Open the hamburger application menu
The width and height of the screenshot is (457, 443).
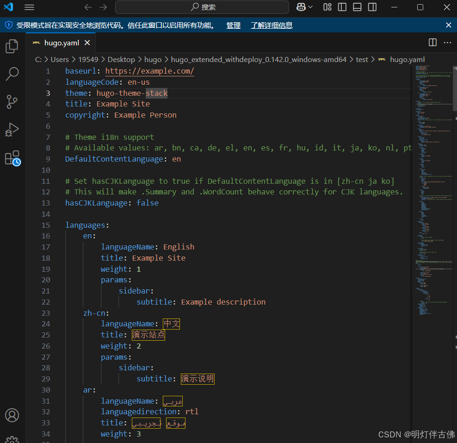[29, 7]
